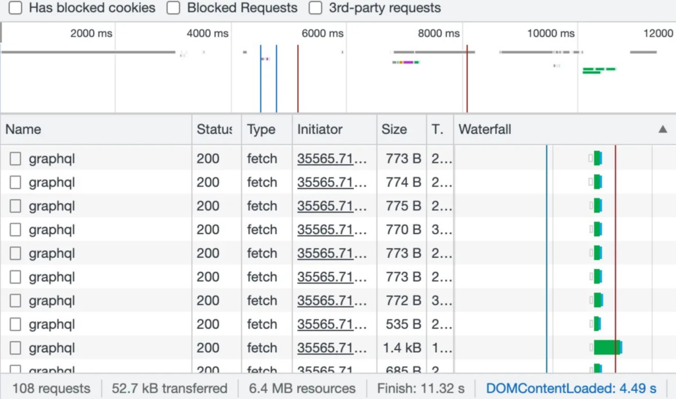Enable the Has blocked cookies filter
The image size is (676, 399).
15,8
